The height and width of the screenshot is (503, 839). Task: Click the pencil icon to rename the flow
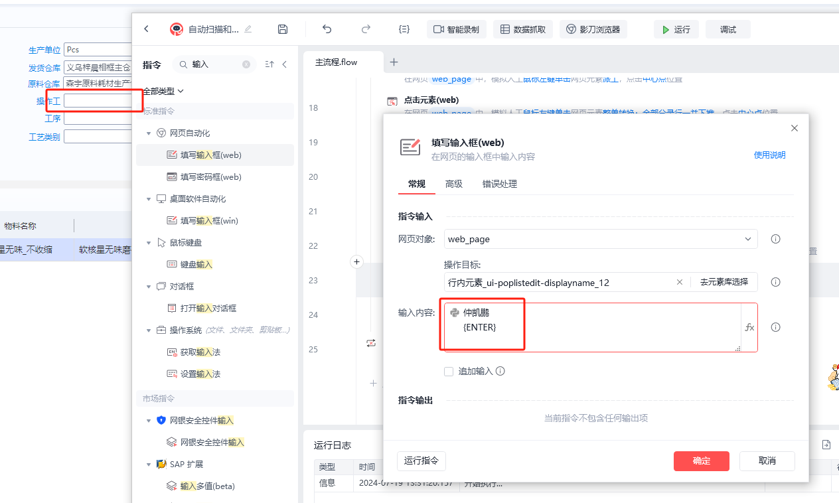click(248, 29)
